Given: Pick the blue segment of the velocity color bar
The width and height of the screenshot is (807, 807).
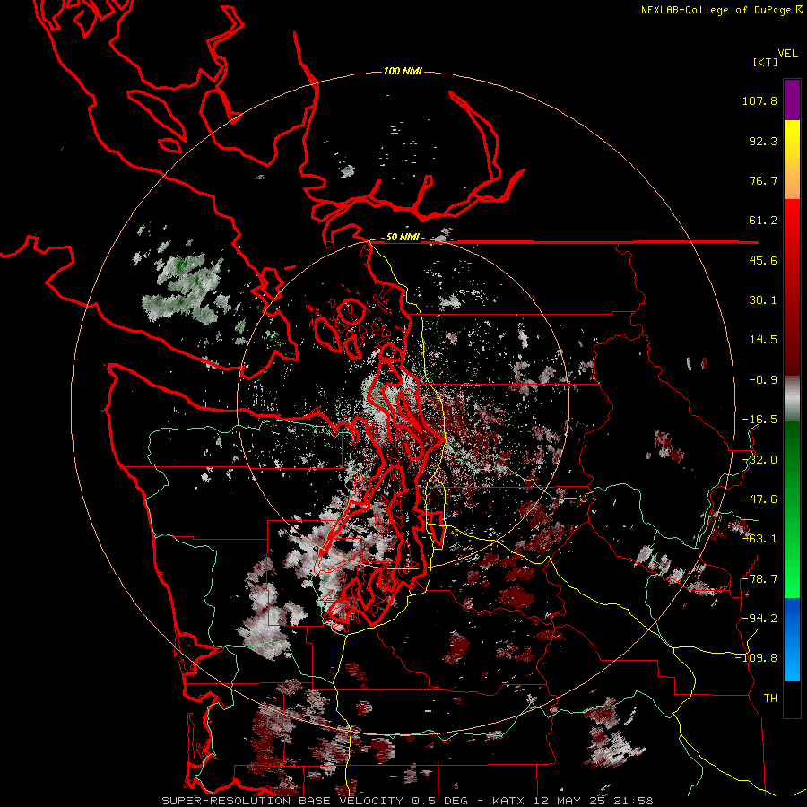Looking at the screenshot, I should [792, 639].
